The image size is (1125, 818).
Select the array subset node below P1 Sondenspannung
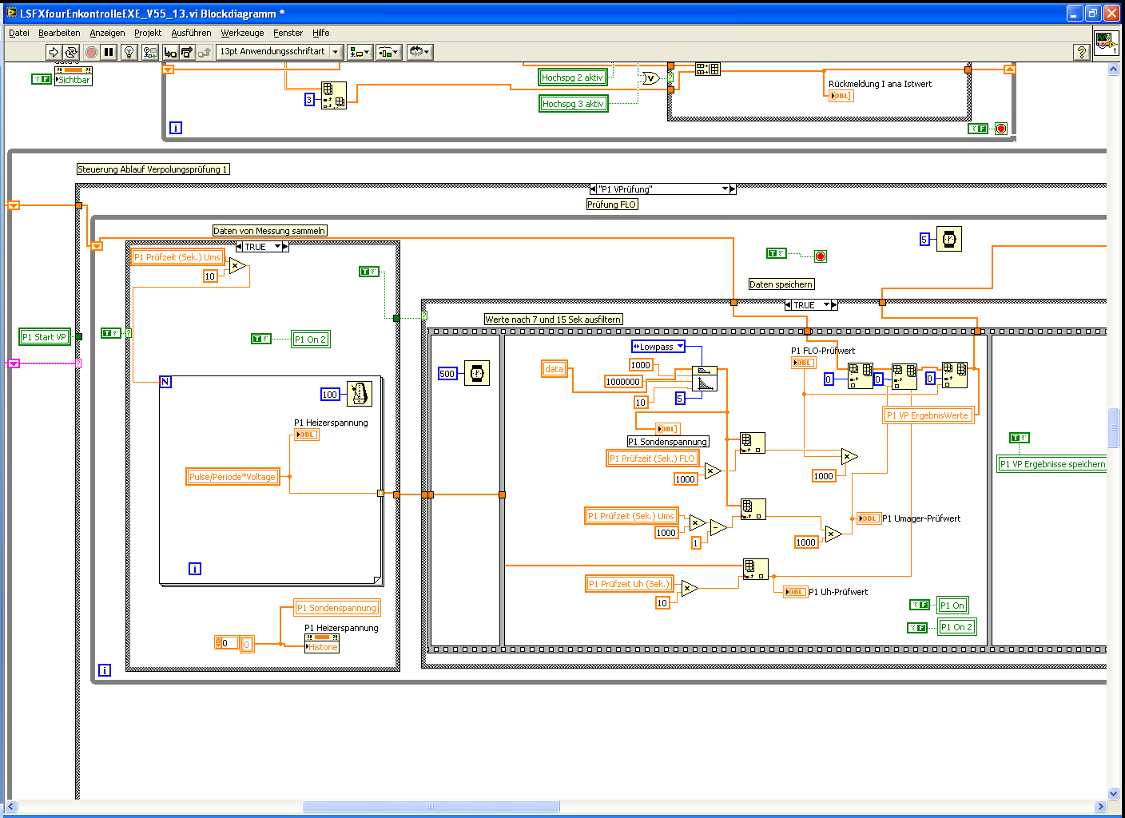(753, 443)
